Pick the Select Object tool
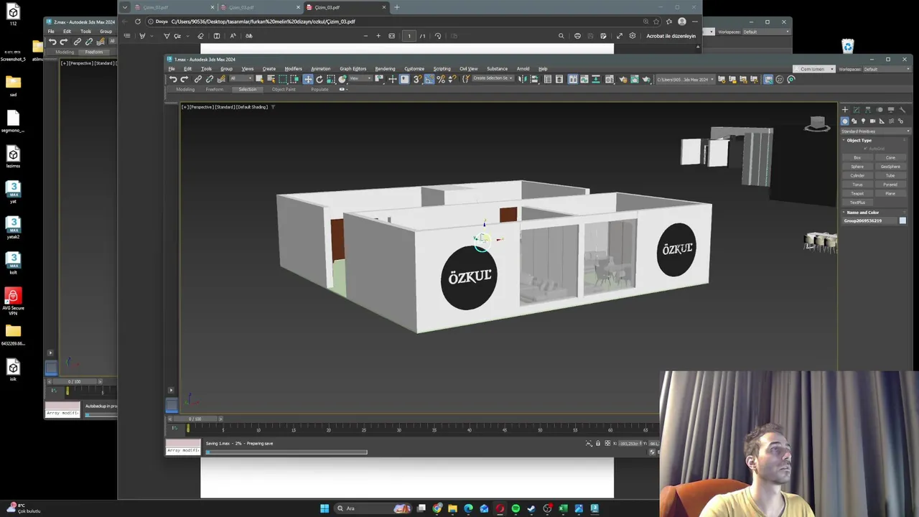This screenshot has width=919, height=517. tap(260, 79)
